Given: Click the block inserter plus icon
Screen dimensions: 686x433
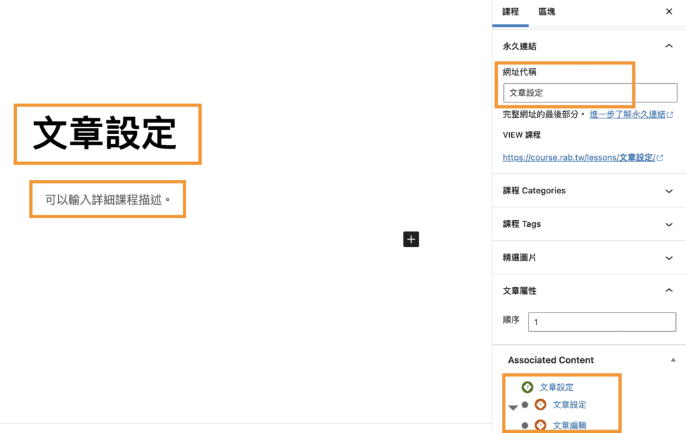Looking at the screenshot, I should tap(411, 239).
